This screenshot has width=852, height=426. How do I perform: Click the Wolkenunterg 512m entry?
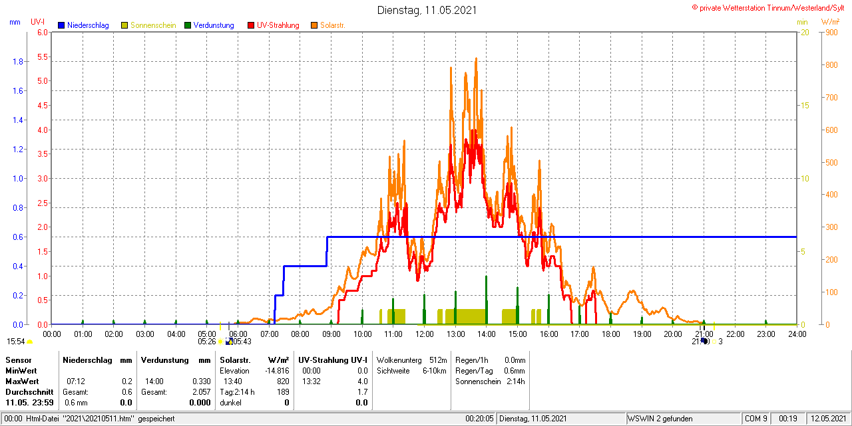[411, 360]
